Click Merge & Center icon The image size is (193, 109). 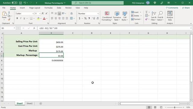click(x=71, y=18)
